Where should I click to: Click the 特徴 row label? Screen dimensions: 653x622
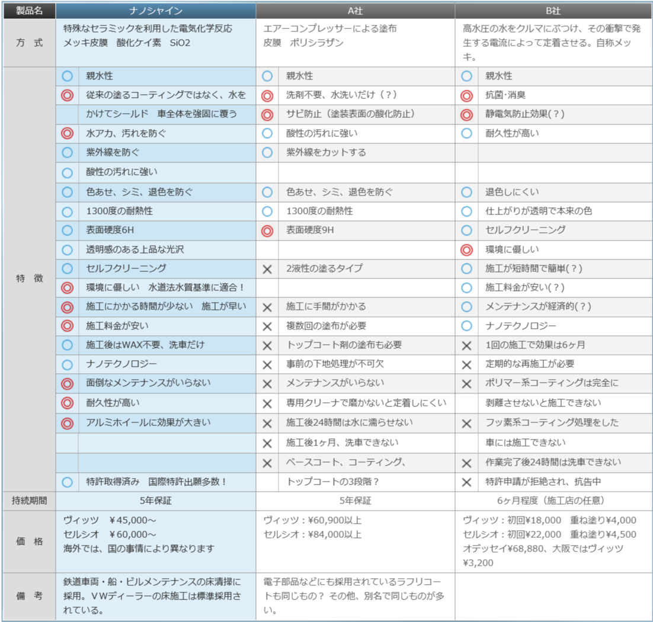click(30, 278)
